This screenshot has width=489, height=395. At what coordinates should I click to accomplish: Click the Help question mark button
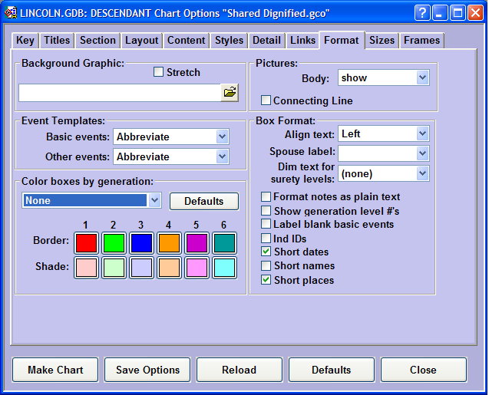pyautogui.click(x=422, y=13)
